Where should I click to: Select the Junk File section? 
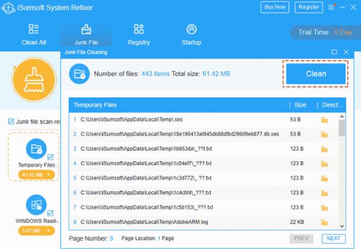point(85,34)
